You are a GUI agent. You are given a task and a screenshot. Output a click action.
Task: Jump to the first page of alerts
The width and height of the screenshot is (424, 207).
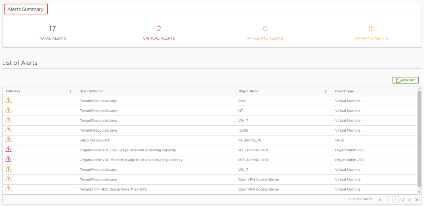(380, 200)
